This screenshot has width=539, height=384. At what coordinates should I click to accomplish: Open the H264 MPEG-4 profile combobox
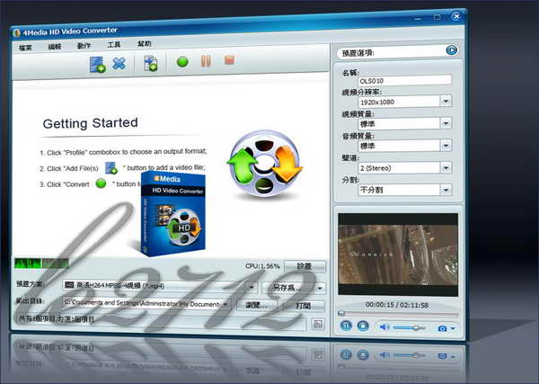[160, 286]
